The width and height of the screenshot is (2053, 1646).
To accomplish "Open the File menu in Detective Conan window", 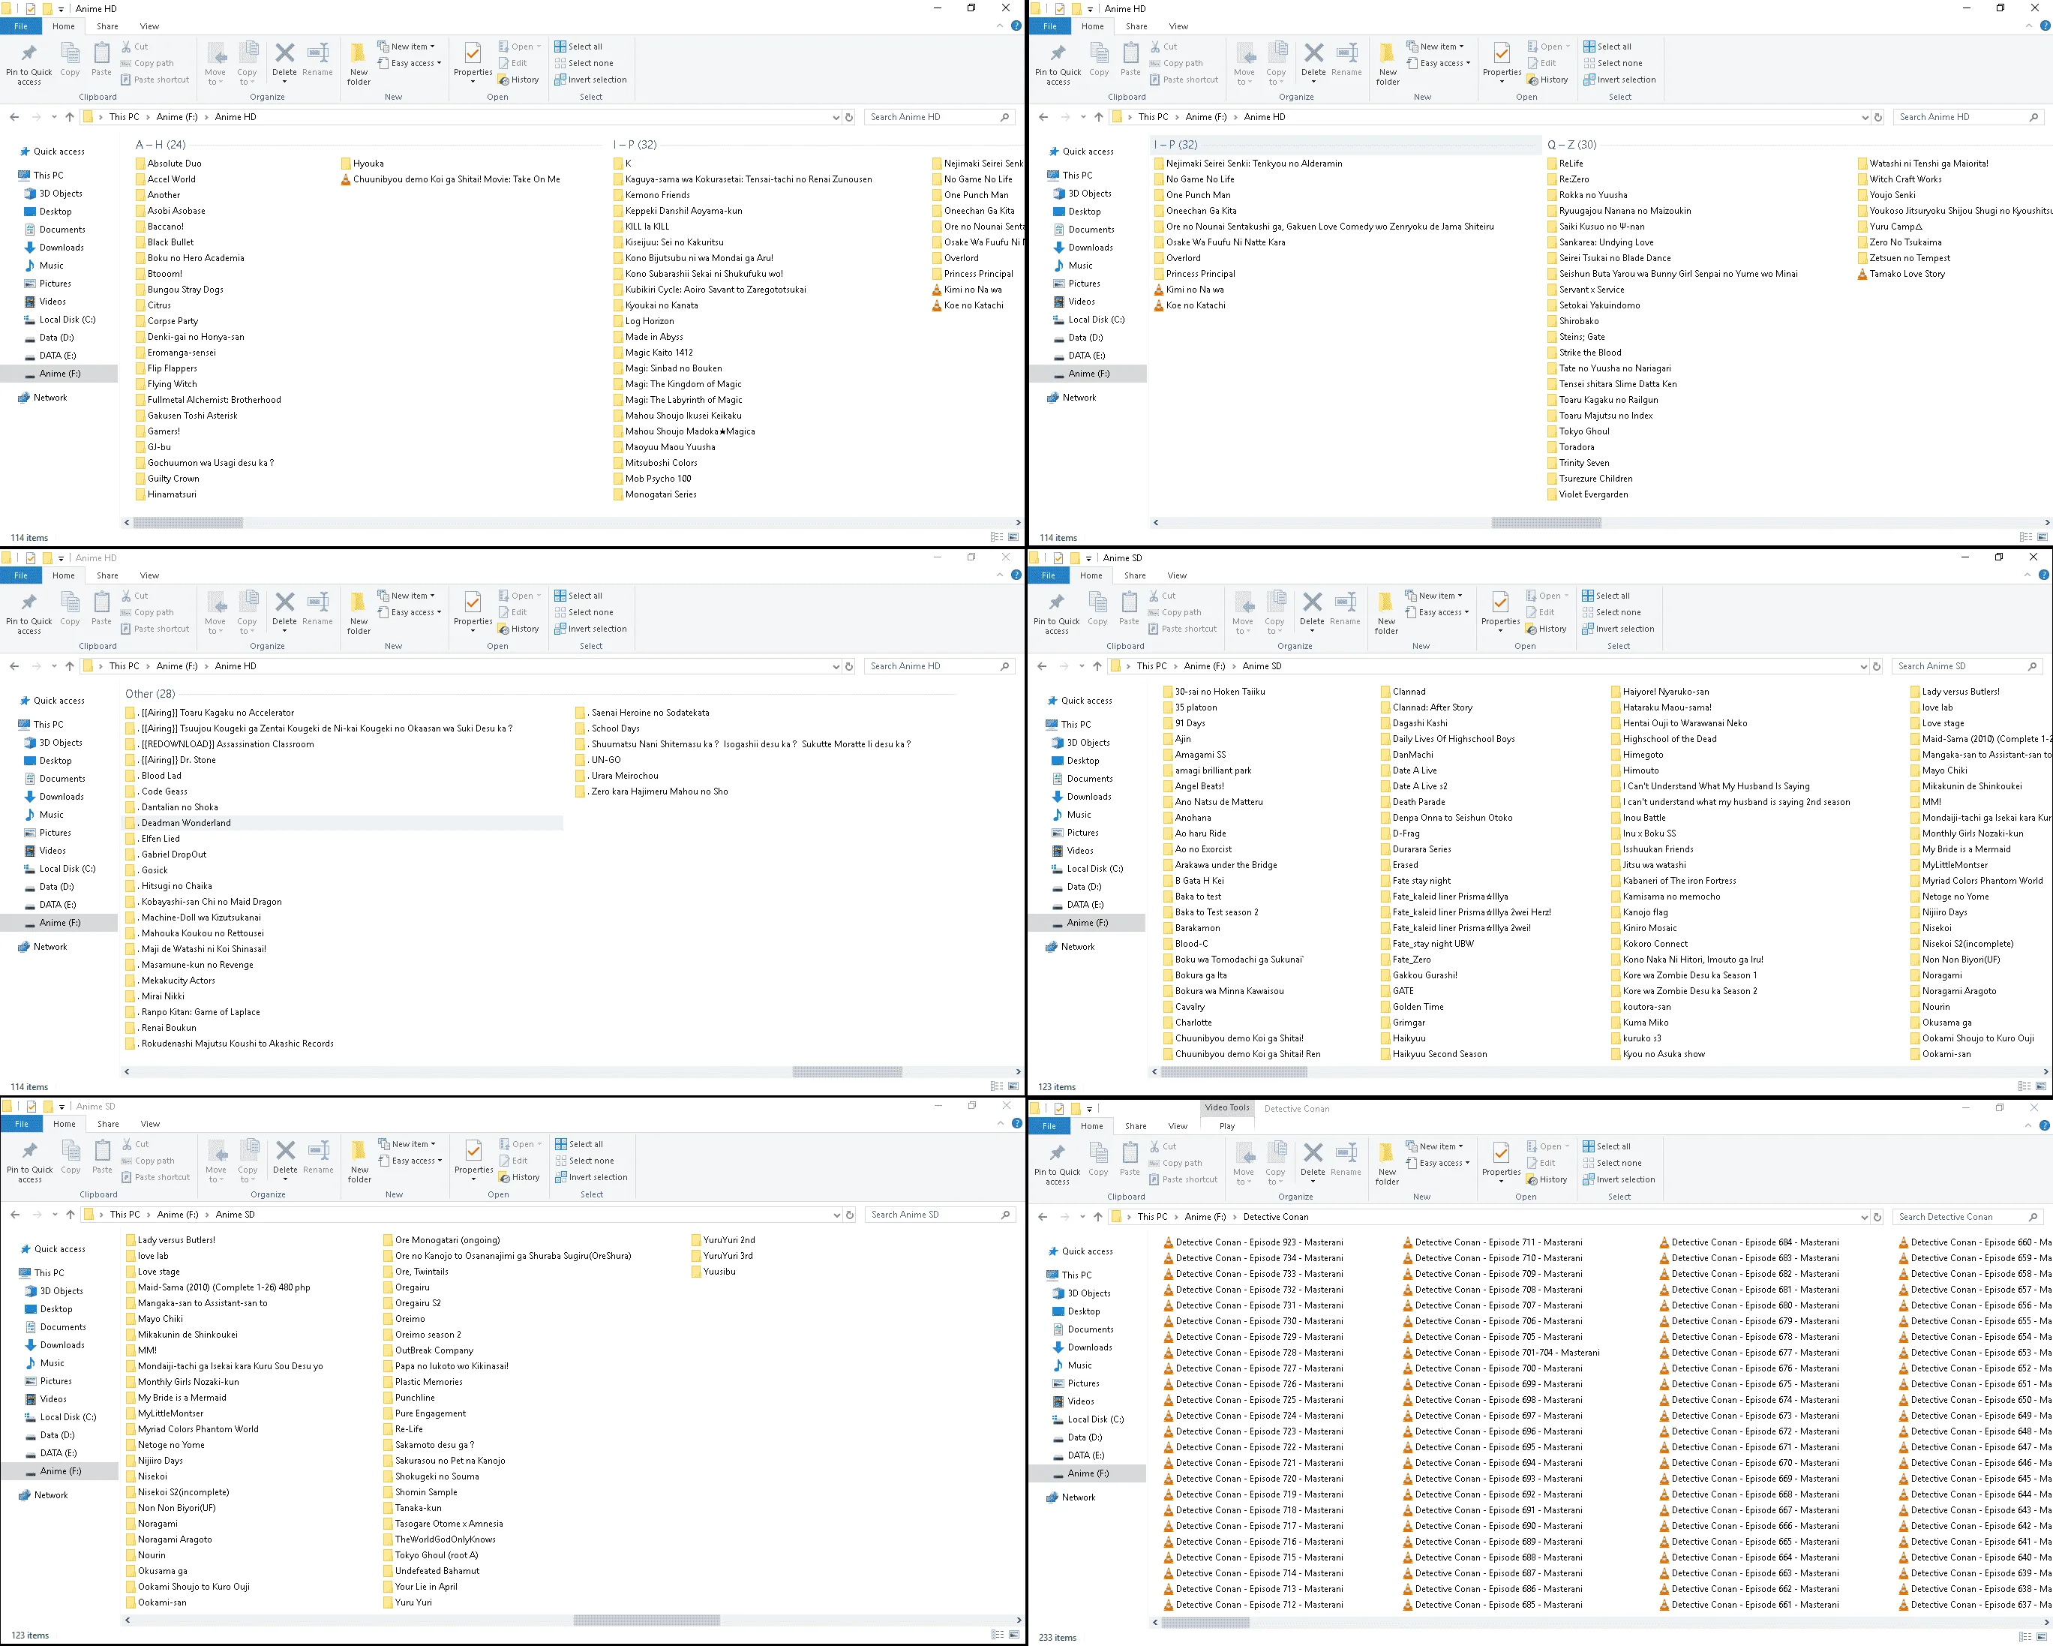I will [x=1049, y=1126].
